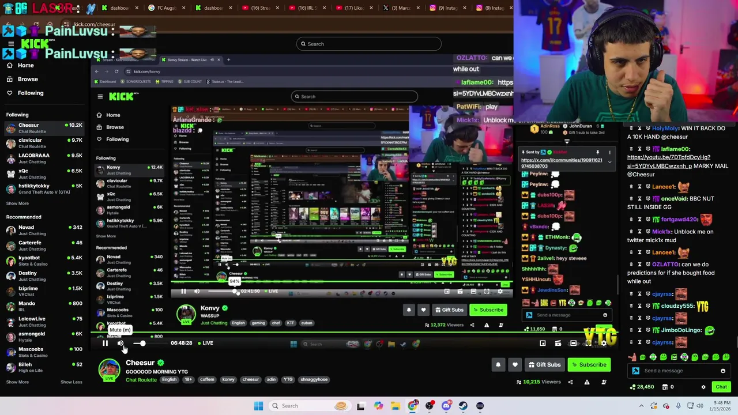The image size is (738, 415).
Task: Open asmongold recommended channel
Action: point(44,337)
